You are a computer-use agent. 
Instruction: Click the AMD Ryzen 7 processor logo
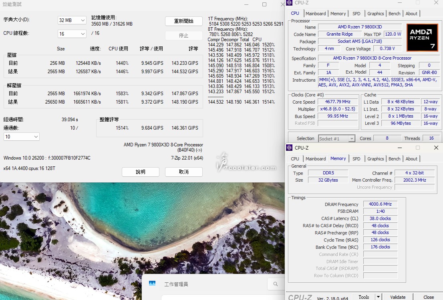point(422,38)
